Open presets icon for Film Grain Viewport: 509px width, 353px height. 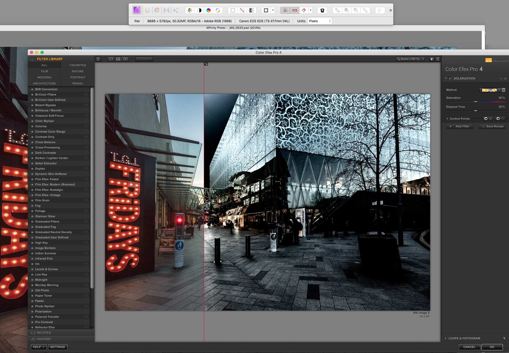coord(87,200)
